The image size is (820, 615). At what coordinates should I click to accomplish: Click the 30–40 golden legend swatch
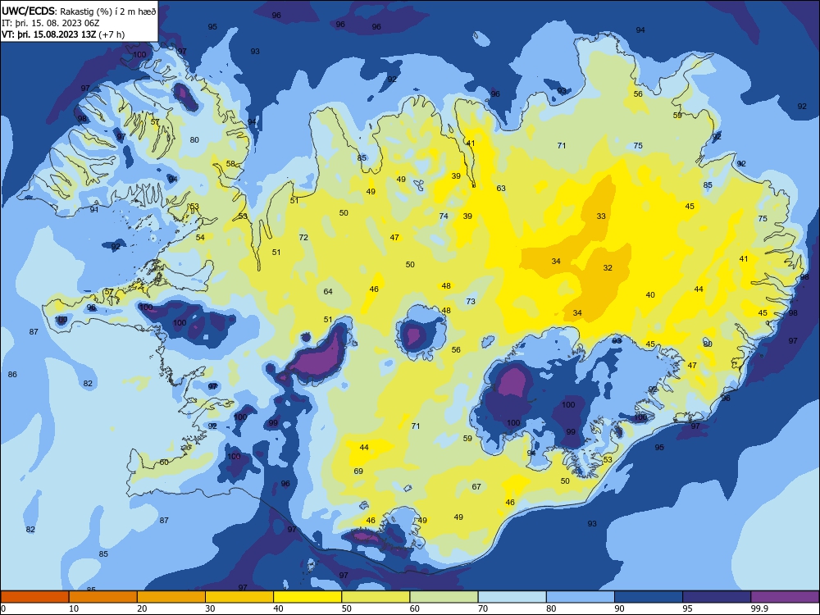pos(239,597)
